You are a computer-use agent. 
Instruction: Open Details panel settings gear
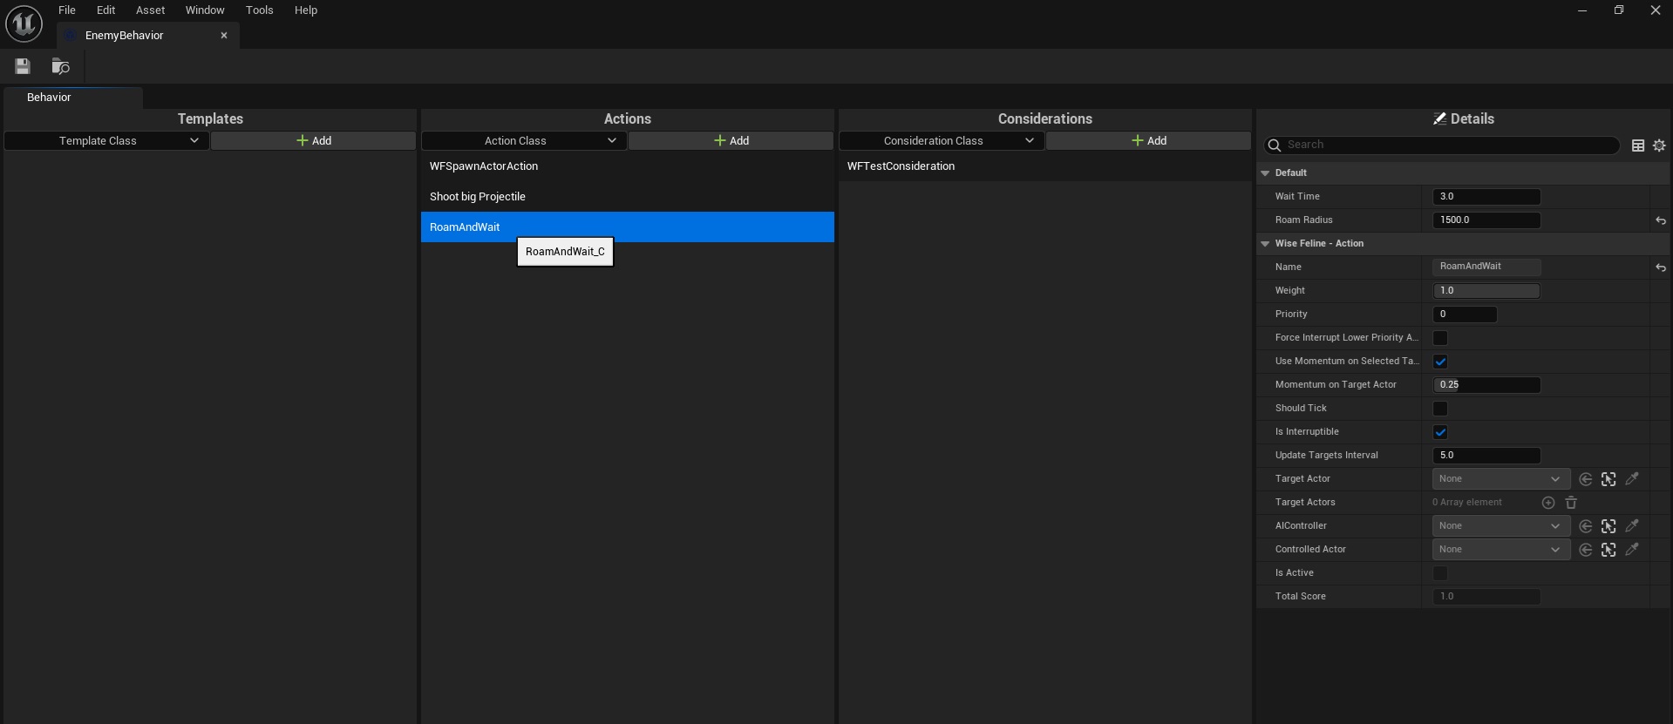pyautogui.click(x=1659, y=145)
